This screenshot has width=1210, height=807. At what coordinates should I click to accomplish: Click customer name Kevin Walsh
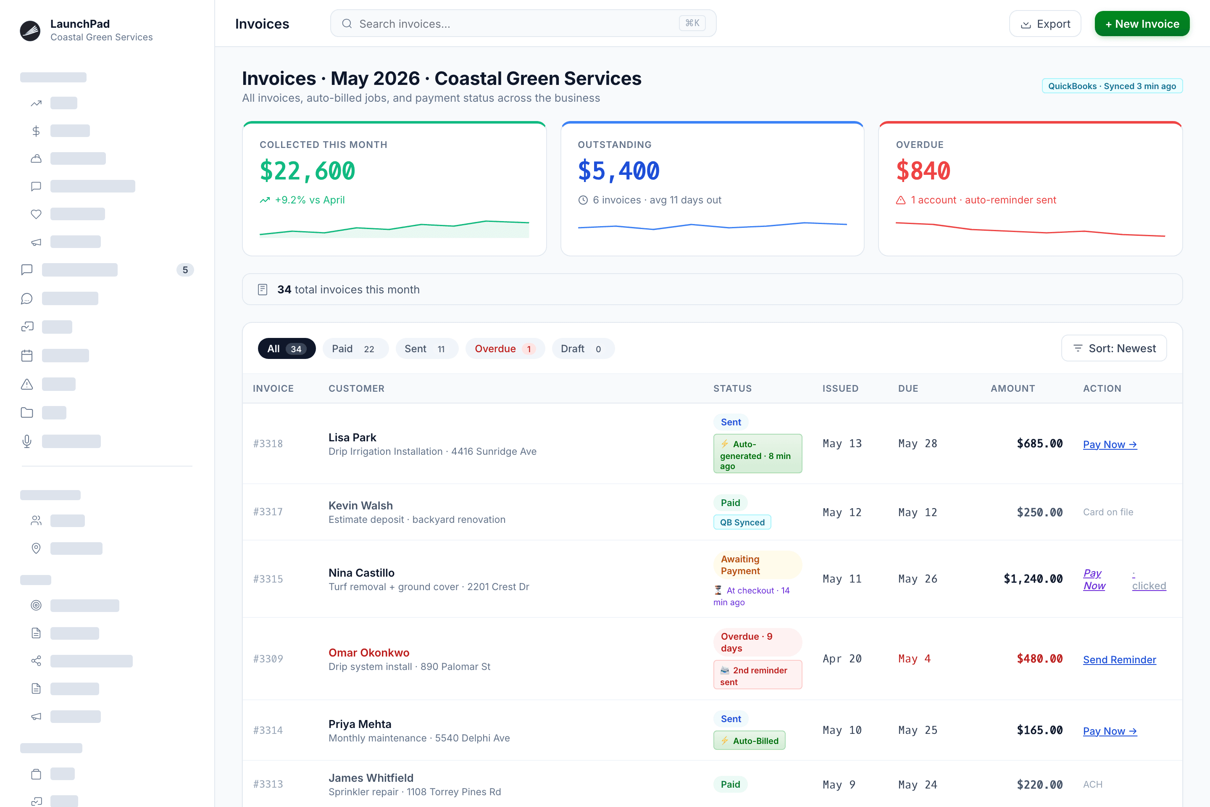[x=360, y=505]
